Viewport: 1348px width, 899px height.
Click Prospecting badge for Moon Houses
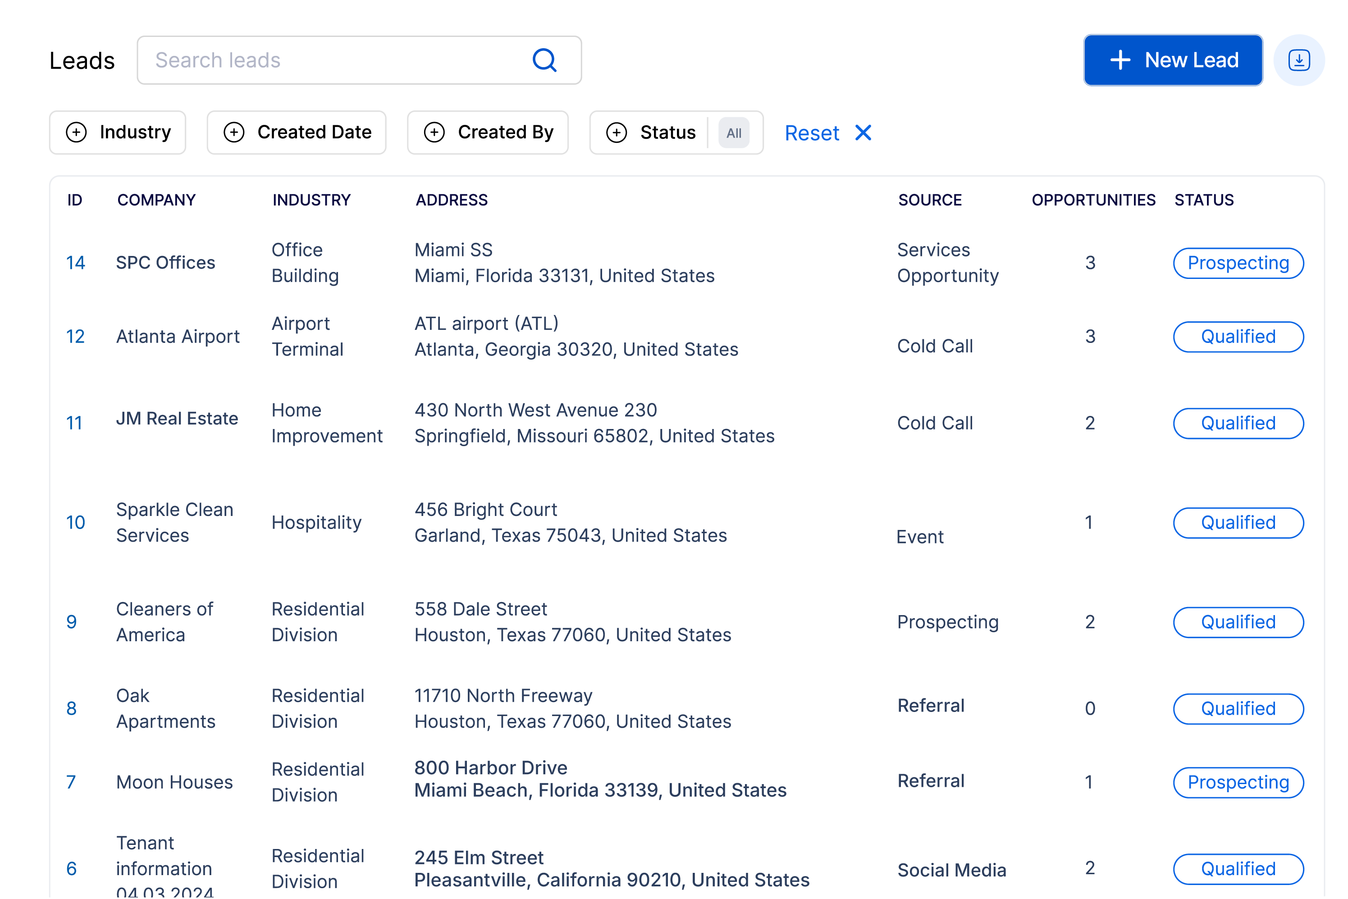[x=1238, y=783]
